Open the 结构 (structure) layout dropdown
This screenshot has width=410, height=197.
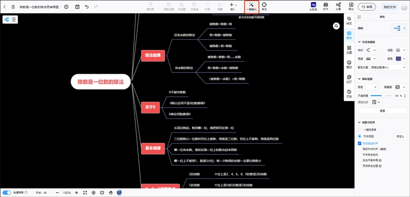pyautogui.click(x=399, y=28)
